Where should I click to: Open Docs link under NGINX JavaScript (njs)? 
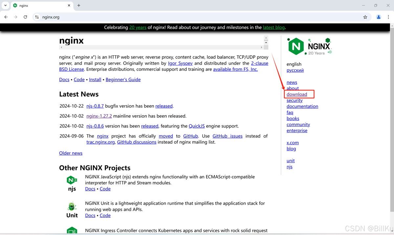(90, 189)
